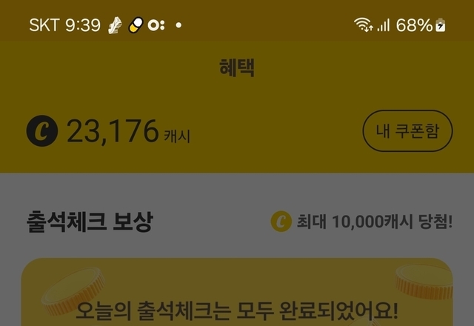Tap the SKT carrier label
Viewport: 474px width, 326px height.
click(44, 24)
